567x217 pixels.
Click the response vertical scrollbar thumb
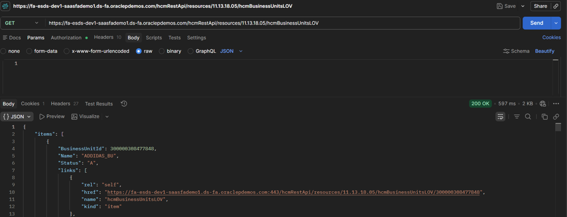pos(559,127)
